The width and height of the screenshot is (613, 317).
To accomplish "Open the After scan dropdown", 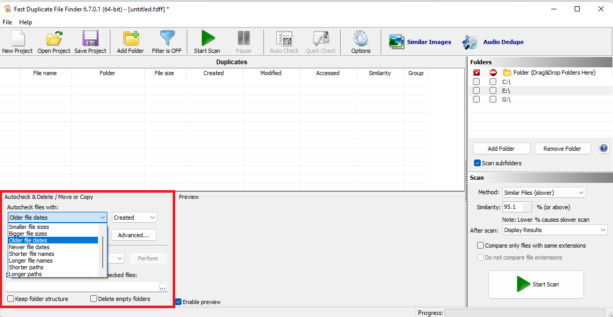I will click(x=555, y=230).
